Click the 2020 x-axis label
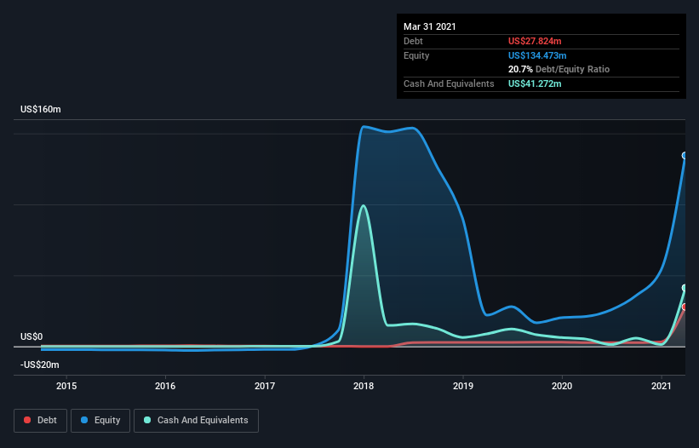699x448 pixels. tap(562, 386)
